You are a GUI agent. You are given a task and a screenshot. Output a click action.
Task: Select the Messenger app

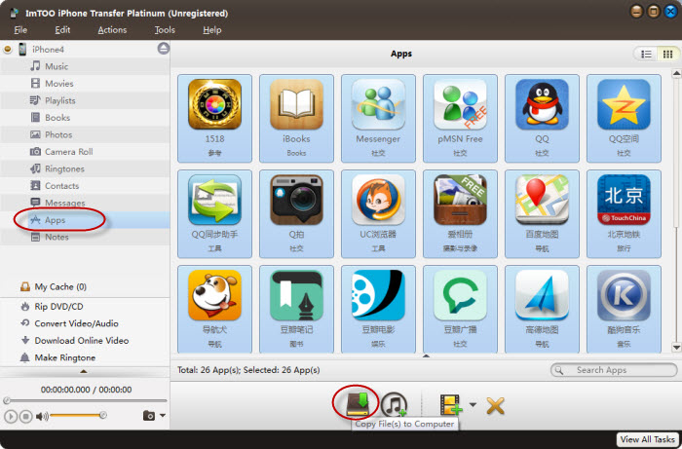pyautogui.click(x=378, y=118)
